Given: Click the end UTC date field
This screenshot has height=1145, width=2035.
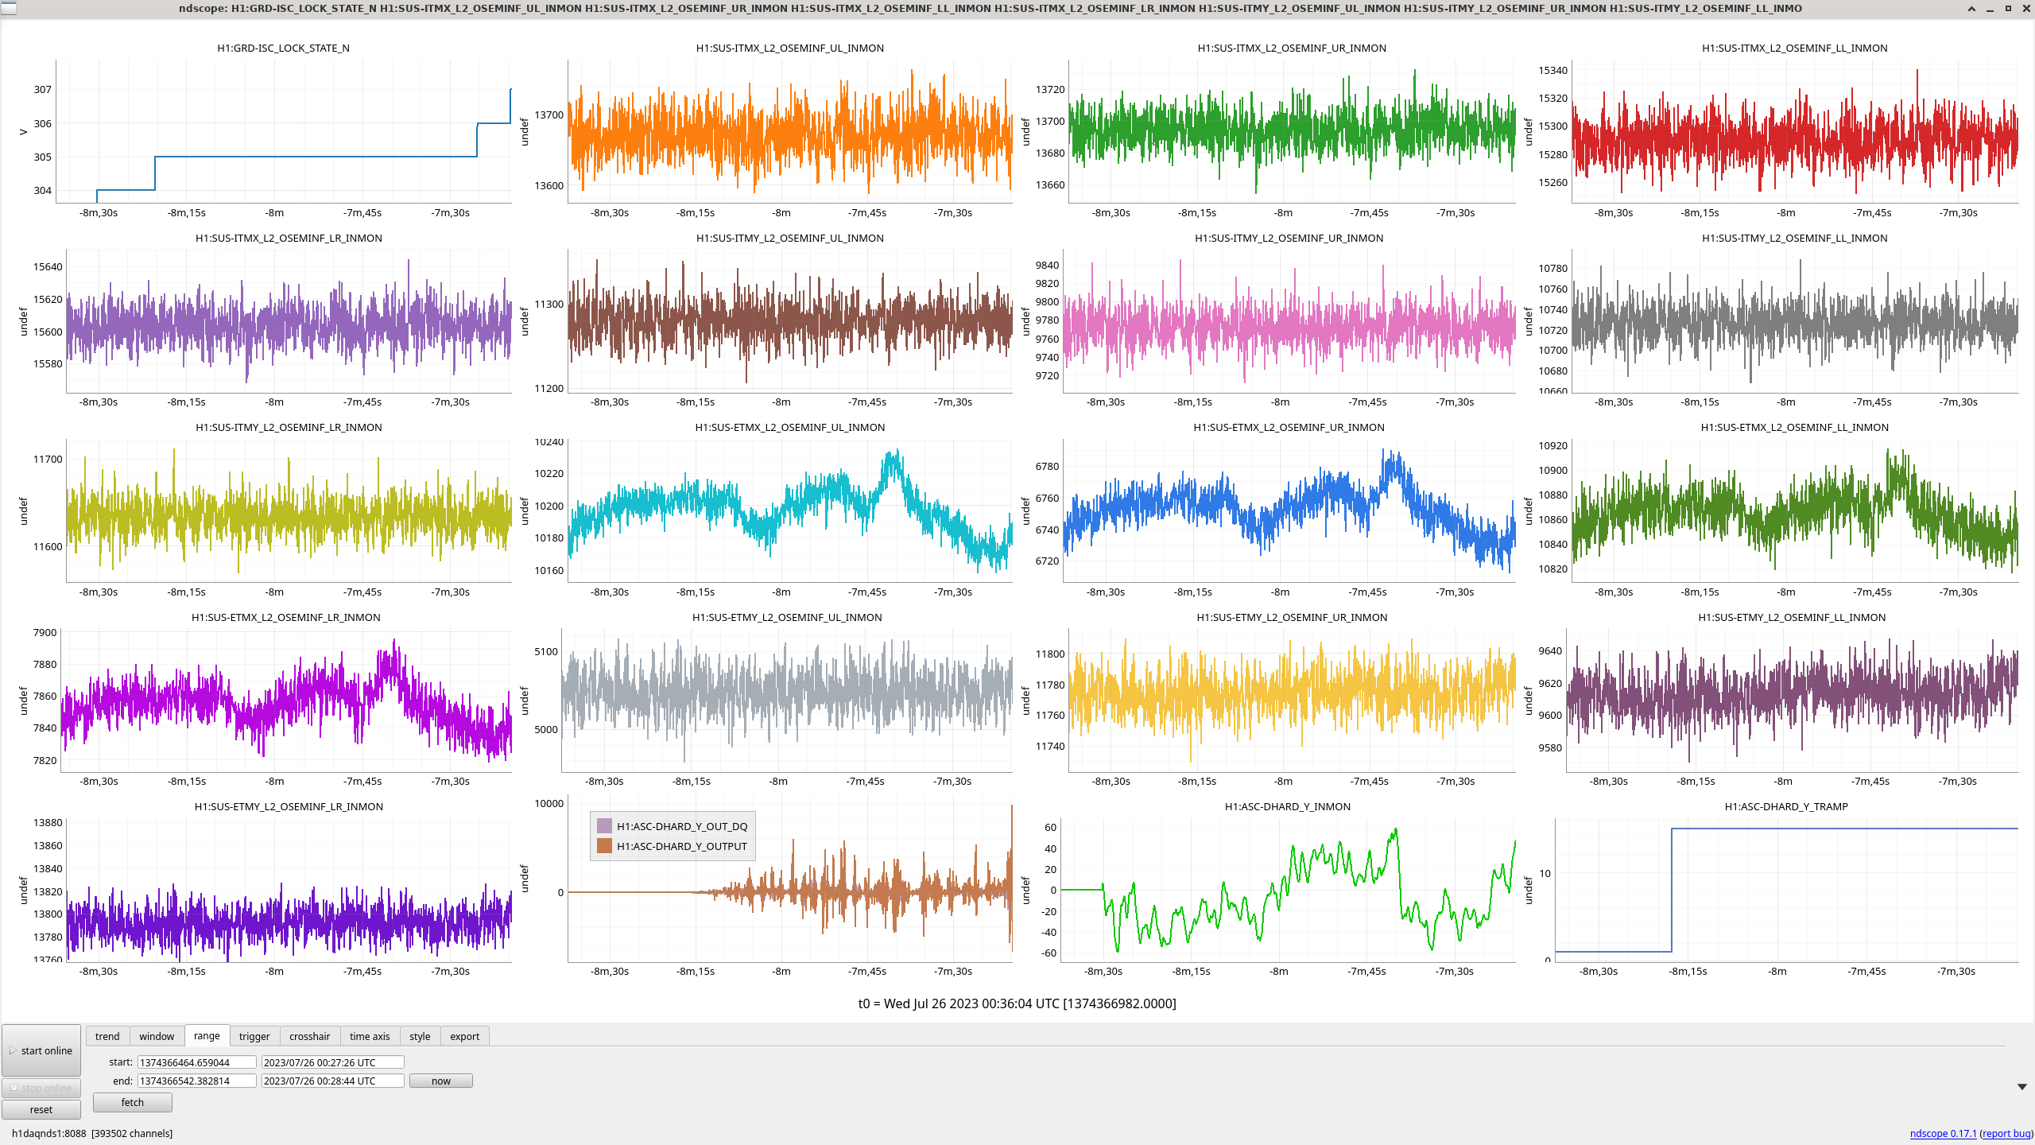Looking at the screenshot, I should pos(332,1081).
